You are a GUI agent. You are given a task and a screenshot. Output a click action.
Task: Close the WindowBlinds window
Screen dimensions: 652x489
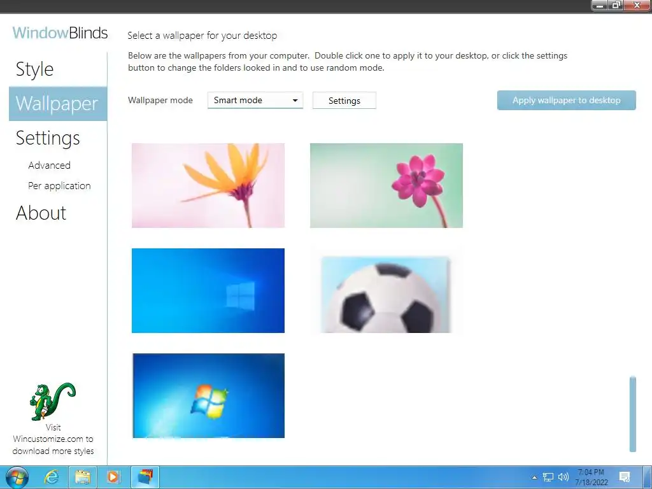click(638, 5)
